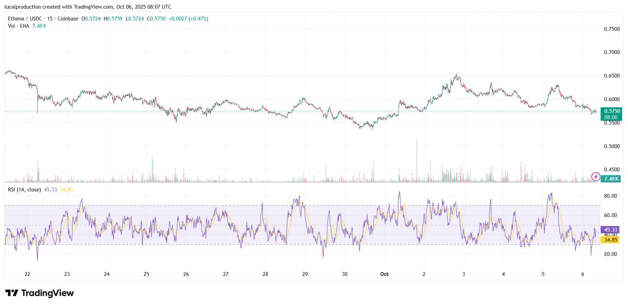
Task: Click the lightning bolt icon beside volume label
Action: point(595,177)
